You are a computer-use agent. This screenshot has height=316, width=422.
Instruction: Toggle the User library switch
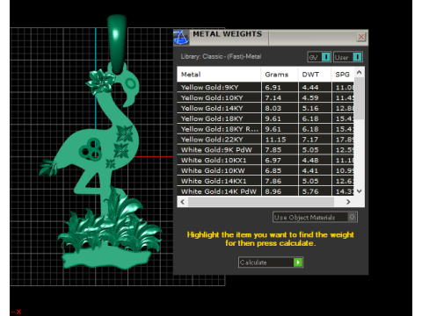coord(348,57)
